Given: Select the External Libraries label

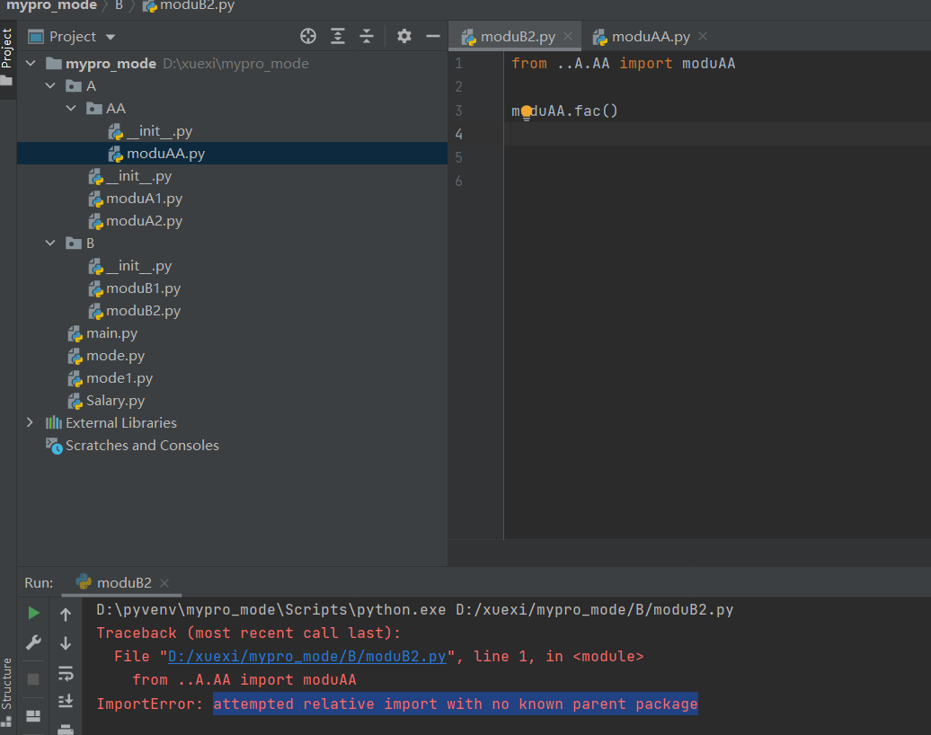Looking at the screenshot, I should [121, 422].
